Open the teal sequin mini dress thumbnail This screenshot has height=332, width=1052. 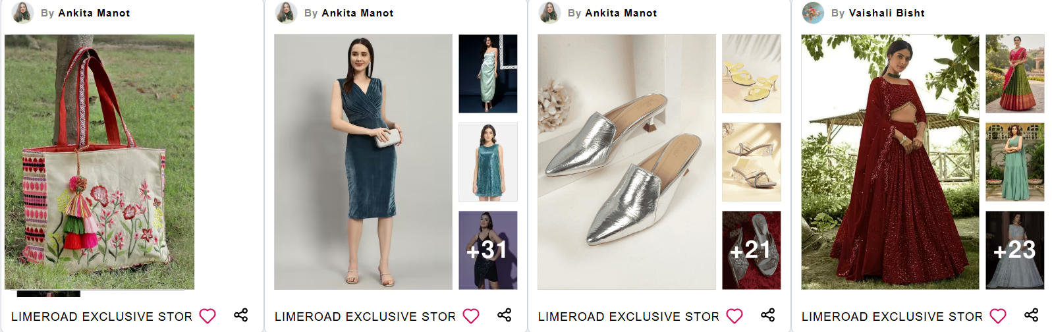pos(488,162)
